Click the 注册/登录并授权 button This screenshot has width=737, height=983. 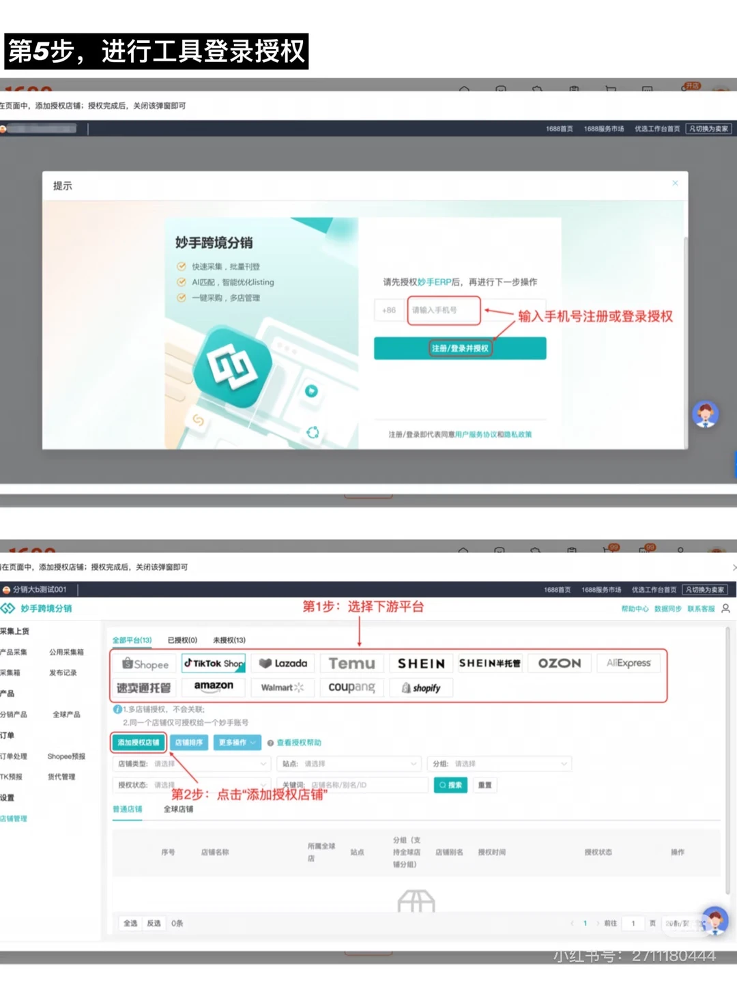pyautogui.click(x=460, y=348)
